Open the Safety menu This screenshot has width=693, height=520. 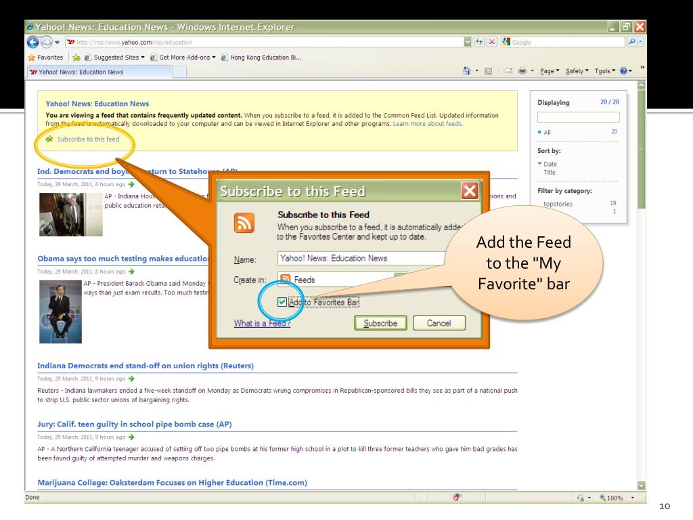[577, 70]
